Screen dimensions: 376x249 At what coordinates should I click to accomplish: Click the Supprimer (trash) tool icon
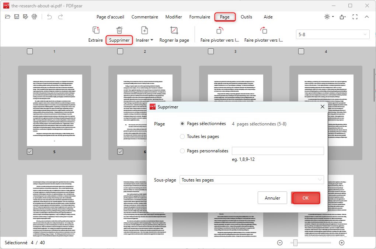(x=119, y=30)
